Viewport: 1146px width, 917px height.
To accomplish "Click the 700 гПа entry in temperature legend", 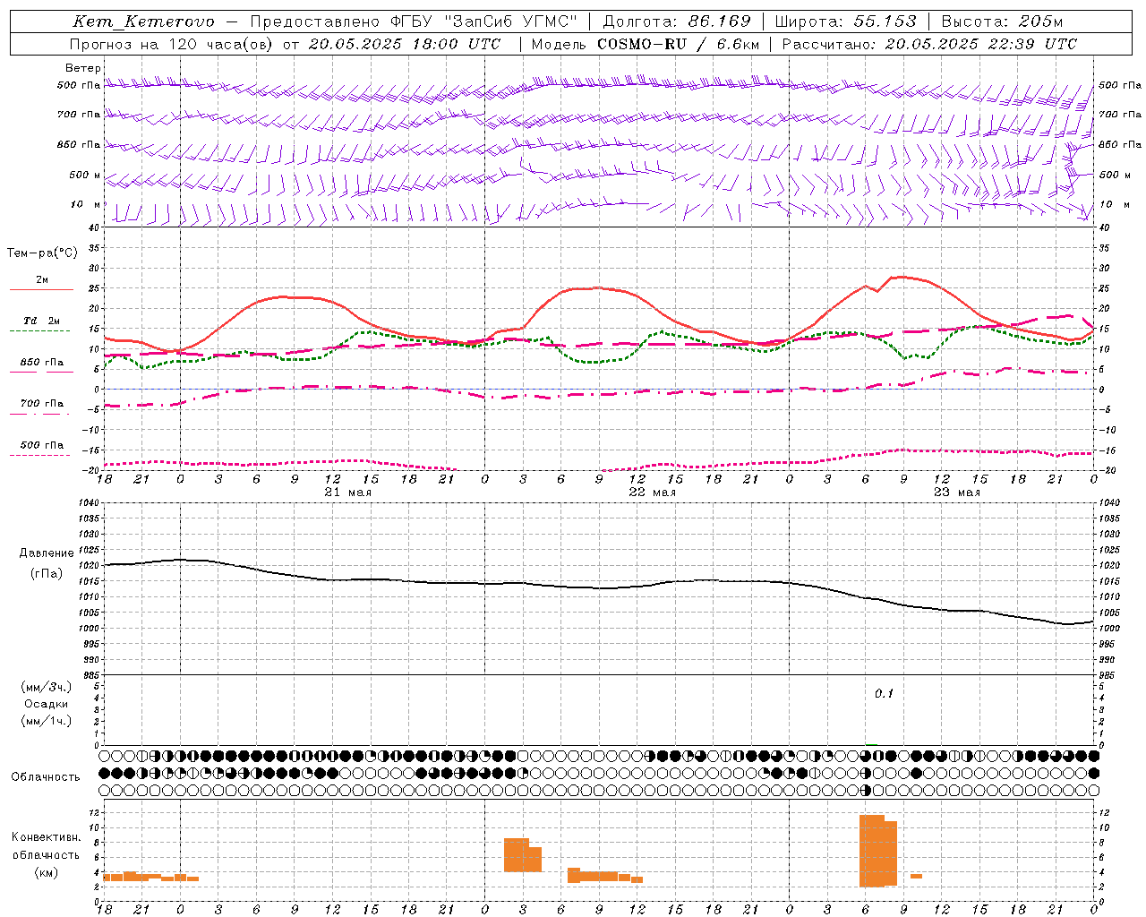I will [x=42, y=404].
